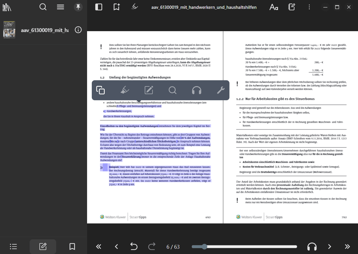Open the highlighter tool in the floating toolbar
358x254 pixels.
tap(125, 90)
